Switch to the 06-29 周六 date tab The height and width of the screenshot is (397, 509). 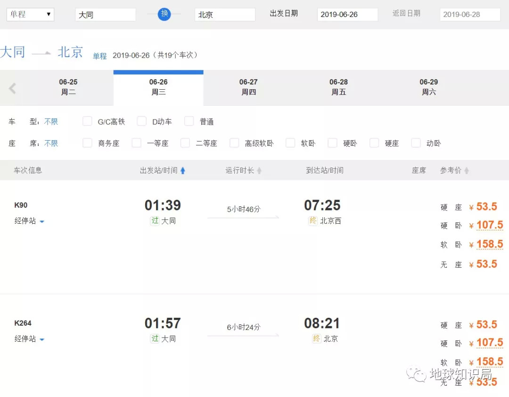(x=428, y=87)
